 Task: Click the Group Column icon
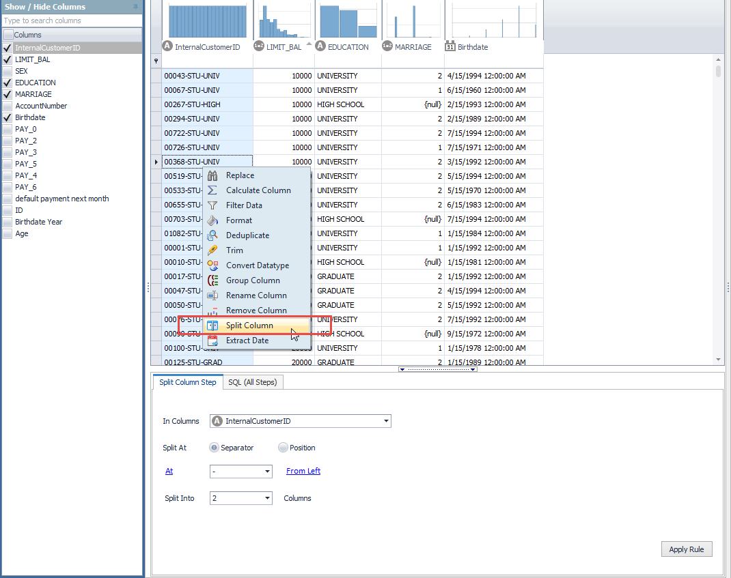click(x=212, y=280)
